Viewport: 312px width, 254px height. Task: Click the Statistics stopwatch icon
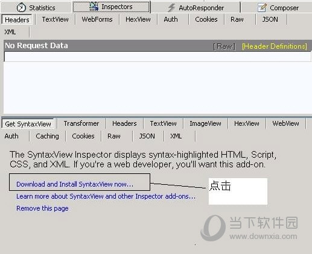pos(21,8)
